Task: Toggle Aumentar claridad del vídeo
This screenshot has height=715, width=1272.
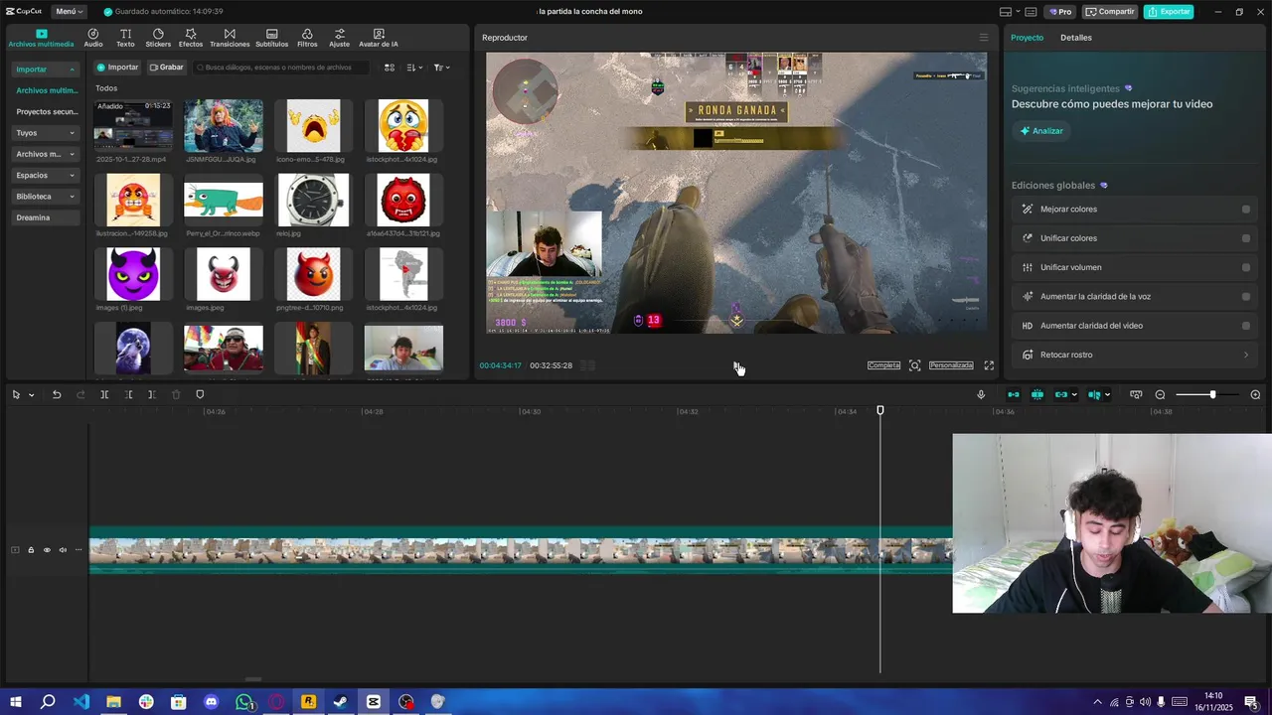Action: pos(1246,326)
